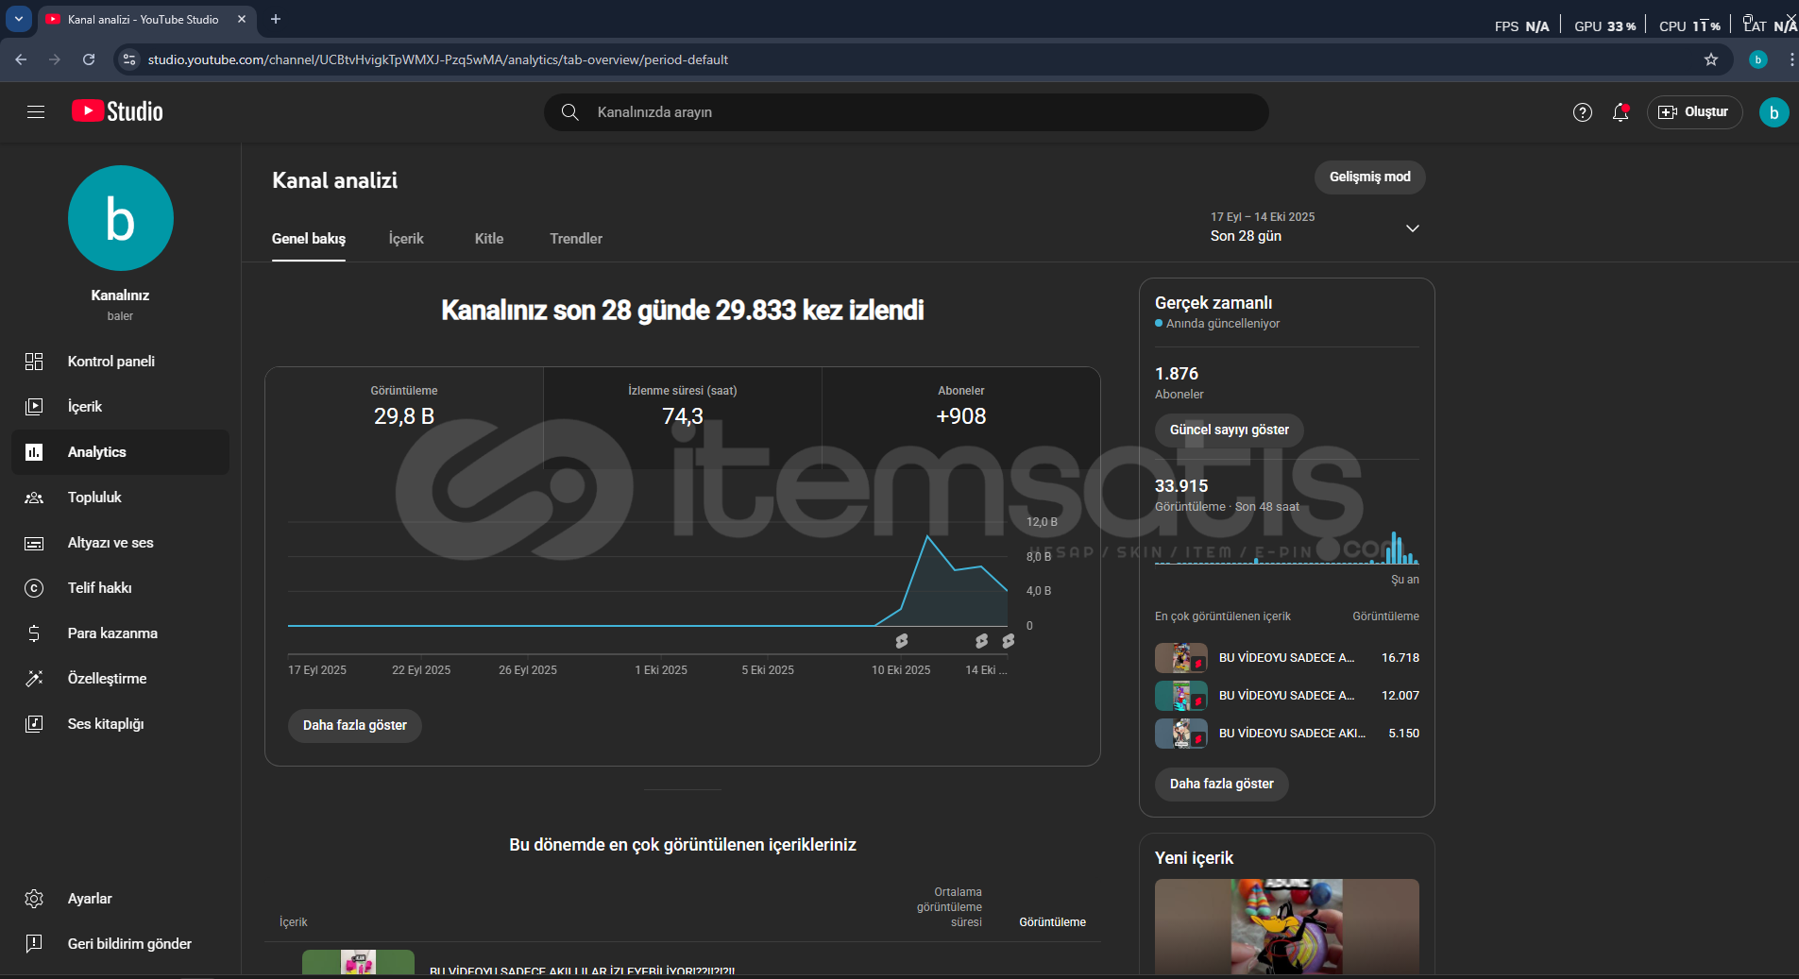Screen dimensions: 1799x979
Task: Open the notifications bell
Action: tap(1621, 112)
